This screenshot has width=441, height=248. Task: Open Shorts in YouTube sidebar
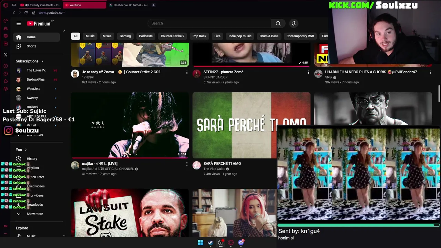[x=36, y=46]
